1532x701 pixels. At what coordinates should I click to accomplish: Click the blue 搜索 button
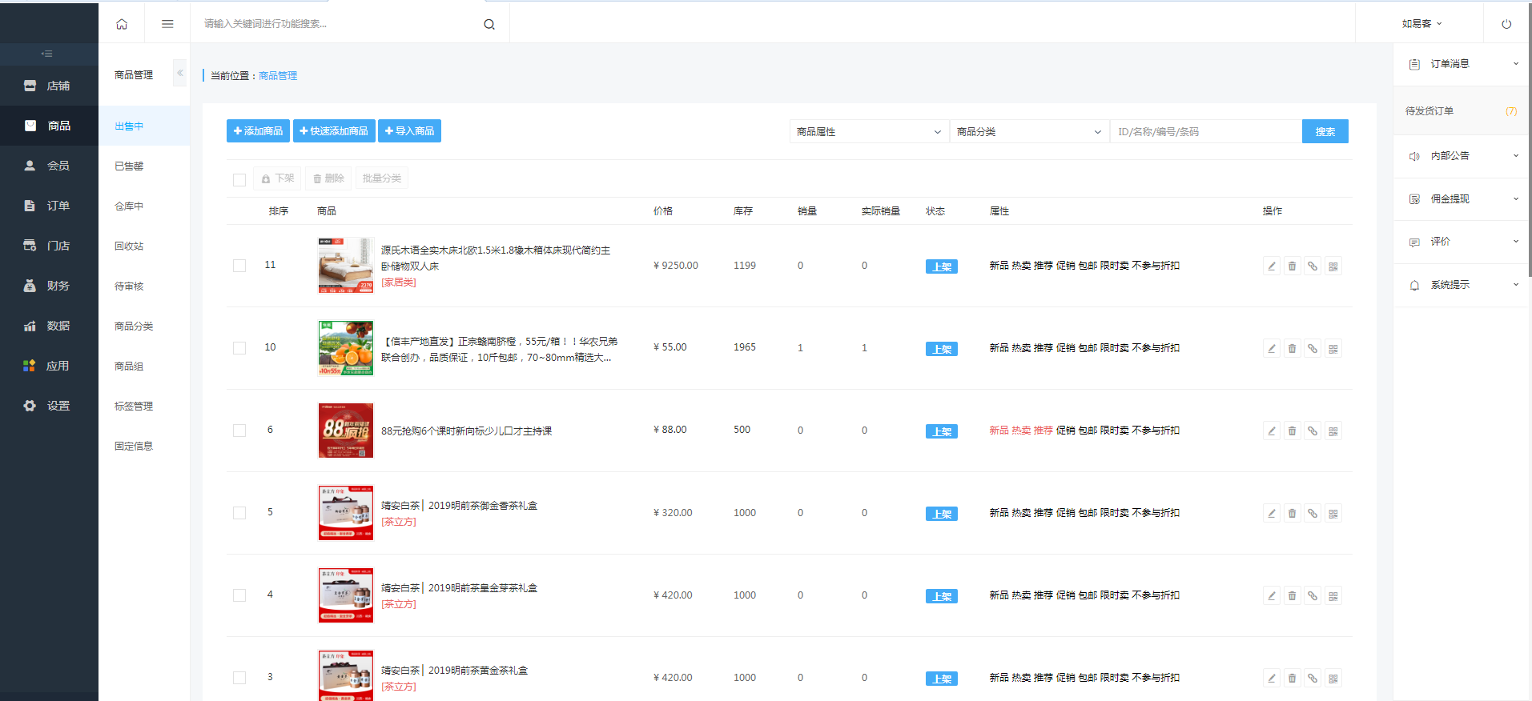[1325, 132]
